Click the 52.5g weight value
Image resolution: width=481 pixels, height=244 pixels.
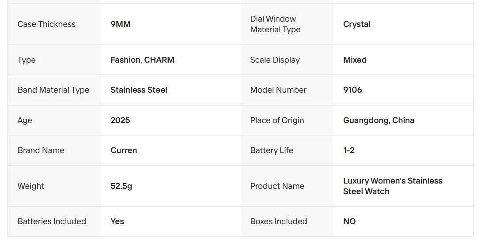121,186
